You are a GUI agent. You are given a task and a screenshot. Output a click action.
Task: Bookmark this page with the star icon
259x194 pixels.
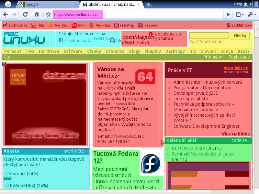coord(48,15)
